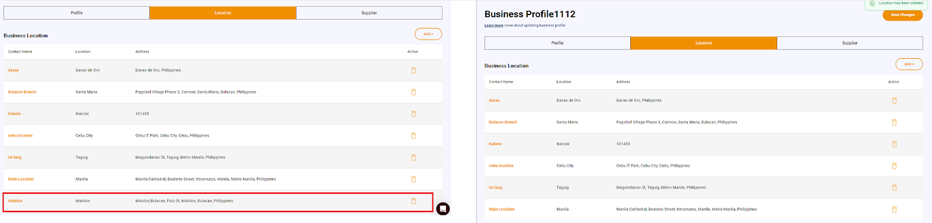The width and height of the screenshot is (932, 223).
Task: Save Changes on the Business Profile1112 page
Action: [x=902, y=15]
